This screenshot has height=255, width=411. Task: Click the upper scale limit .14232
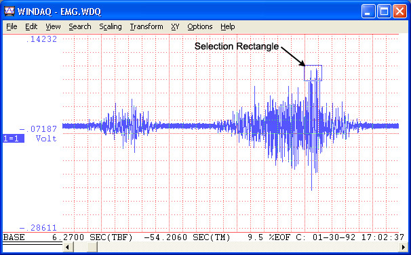(41, 39)
